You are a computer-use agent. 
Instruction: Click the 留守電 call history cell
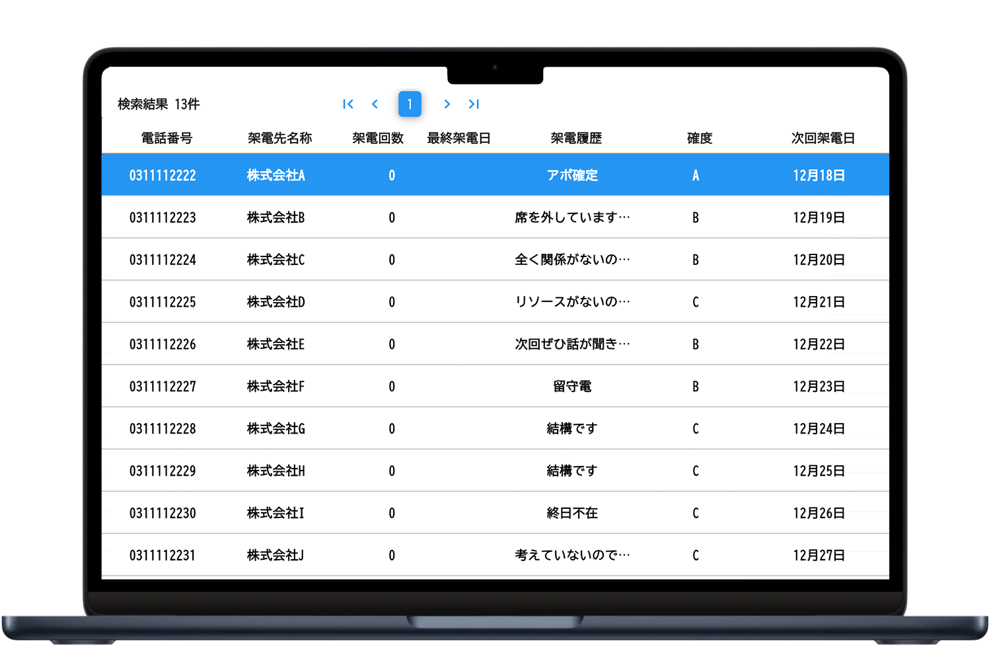(x=572, y=387)
